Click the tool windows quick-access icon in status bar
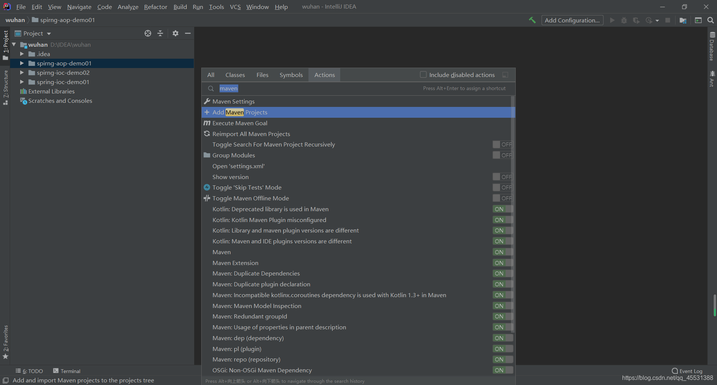This screenshot has height=385, width=717. tap(5, 381)
